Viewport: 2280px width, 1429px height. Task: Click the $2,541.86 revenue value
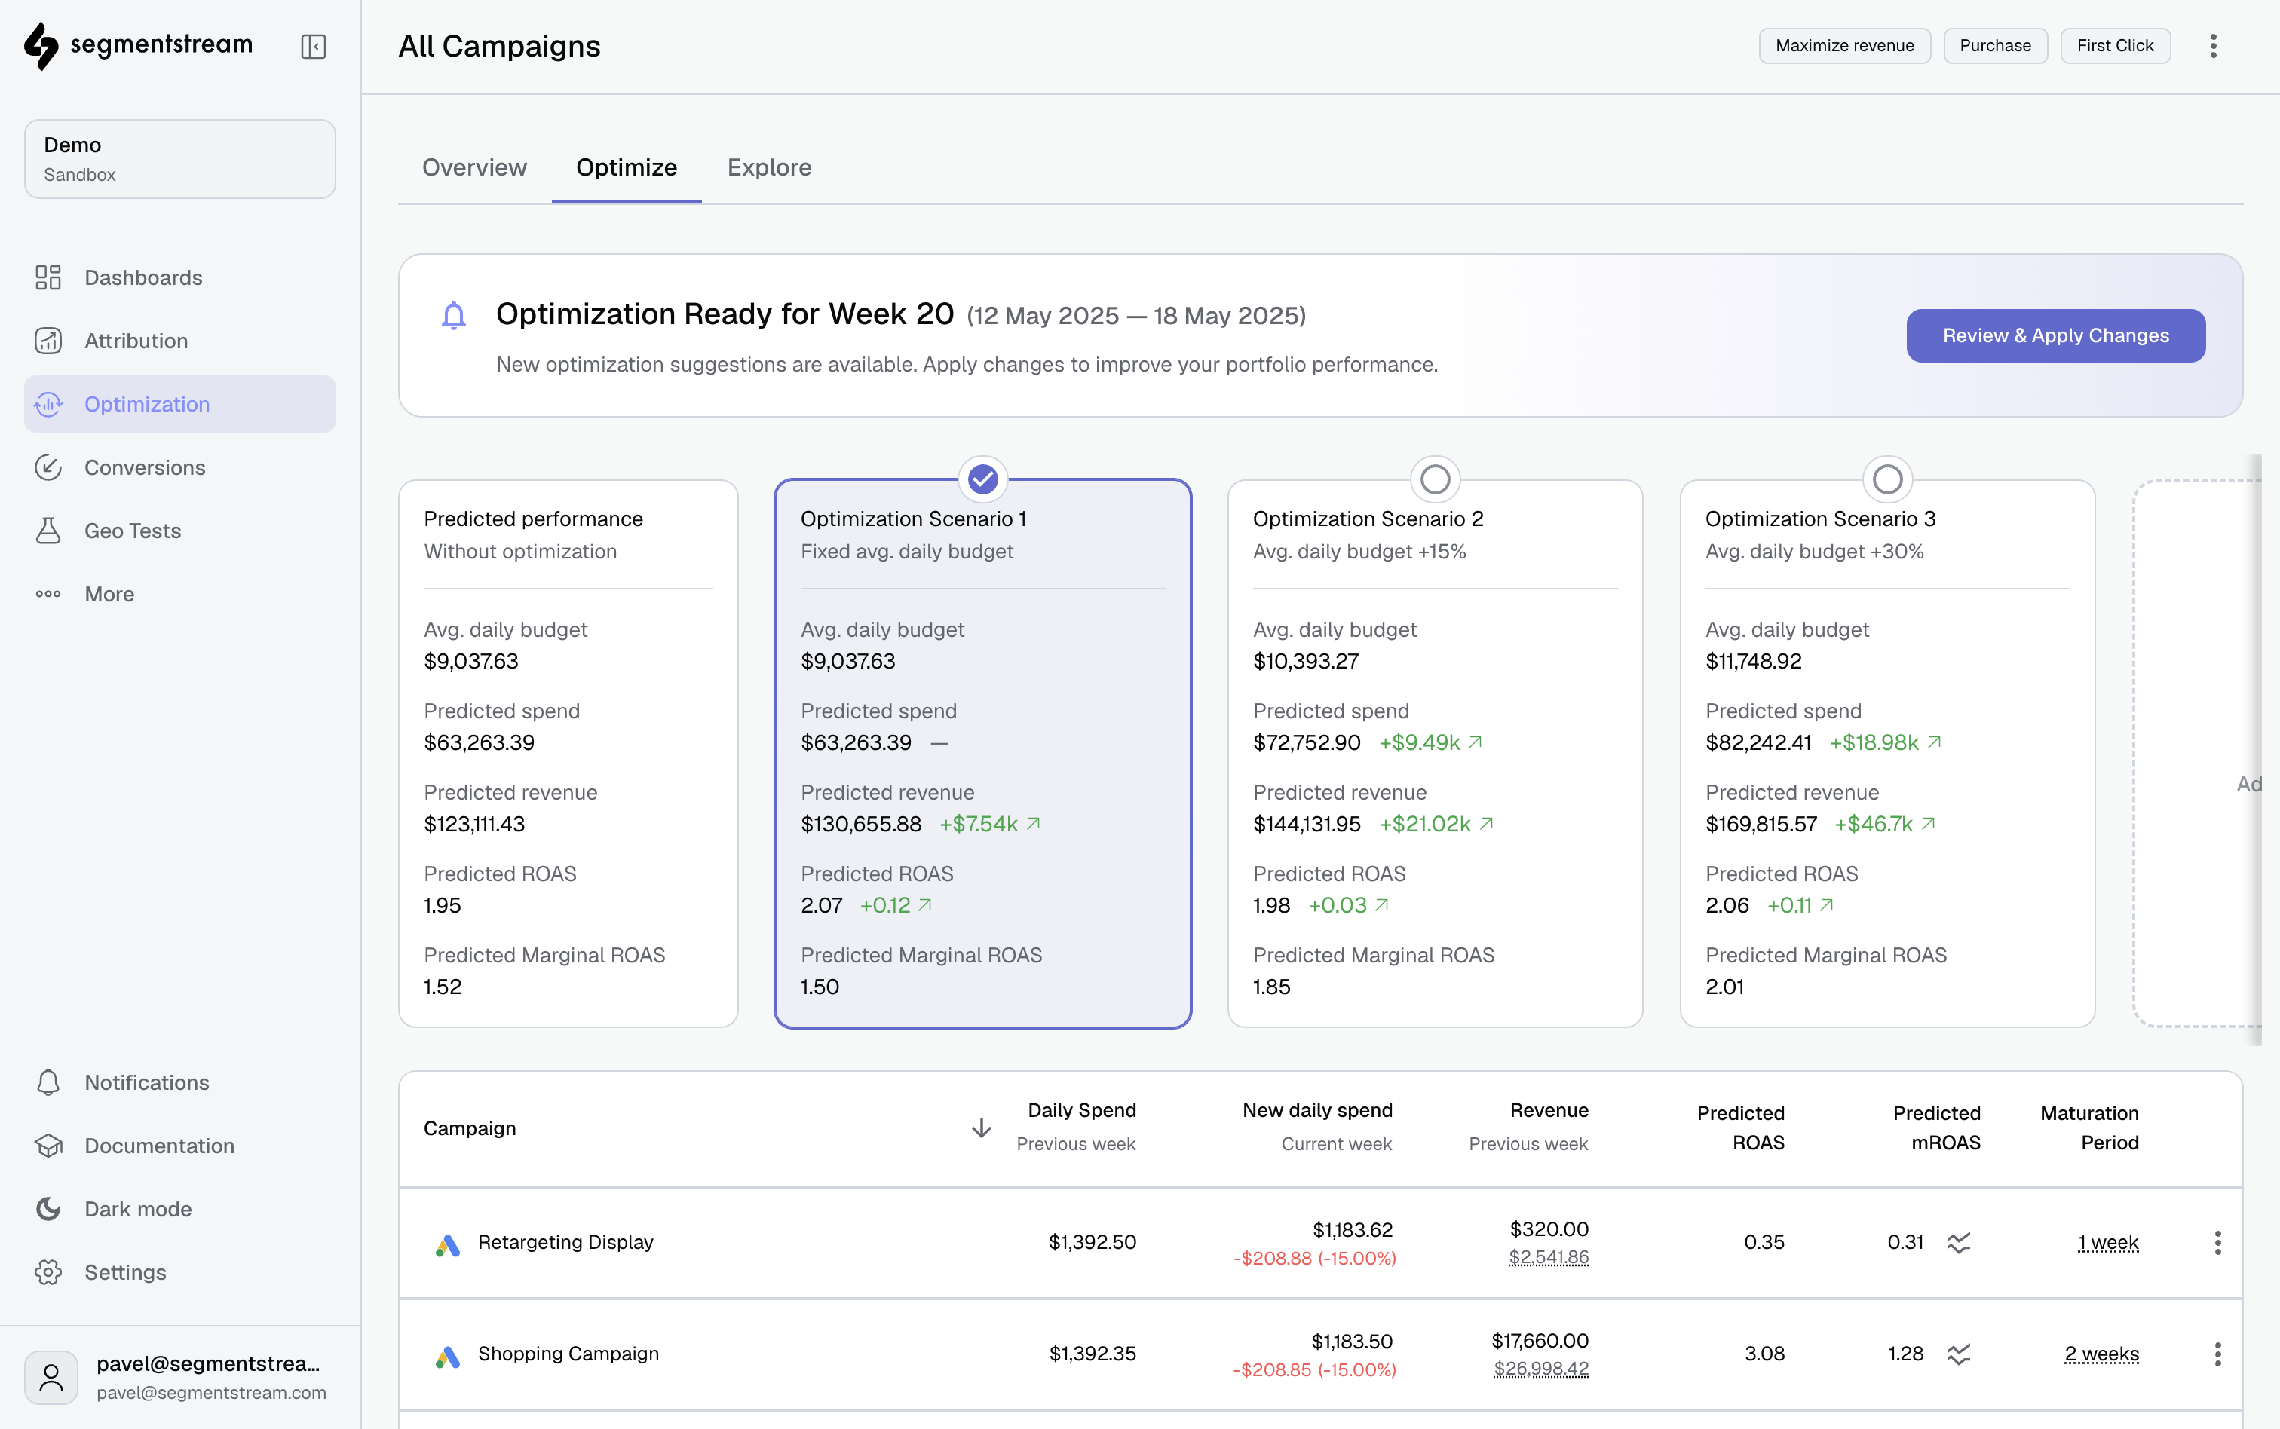1549,1257
